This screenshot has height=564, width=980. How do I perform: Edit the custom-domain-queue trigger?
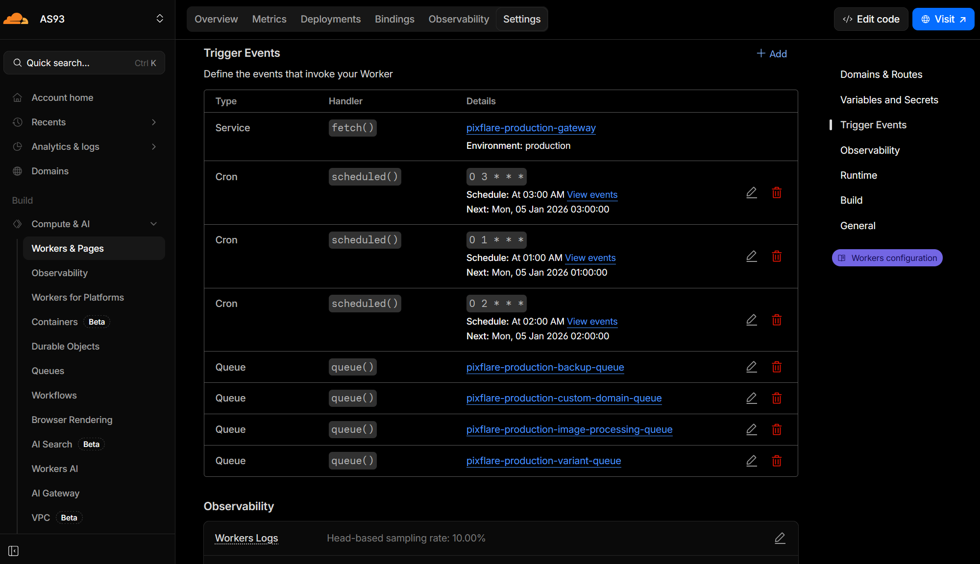click(x=751, y=399)
